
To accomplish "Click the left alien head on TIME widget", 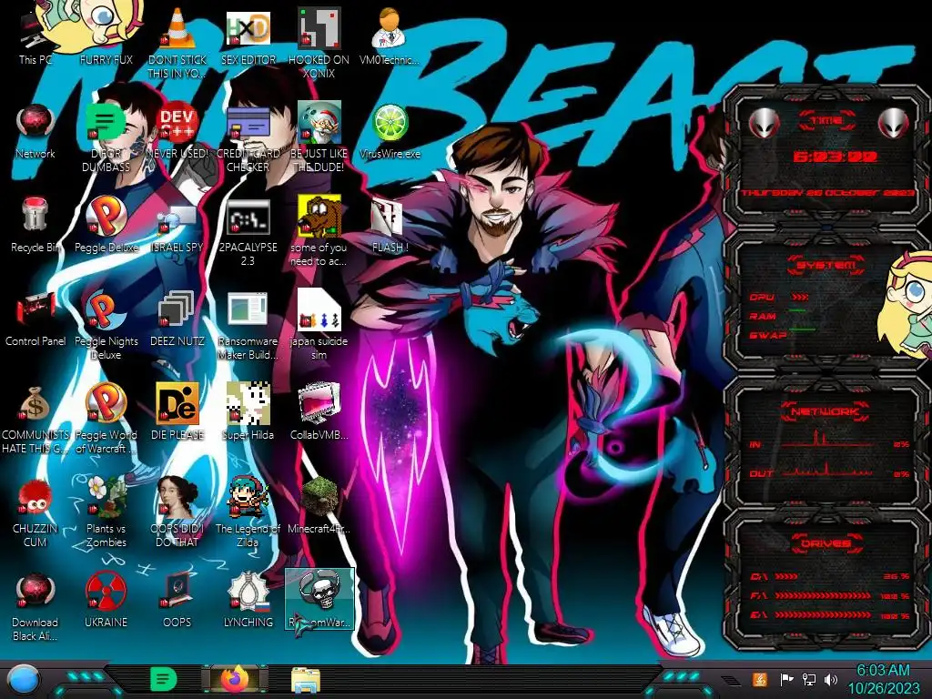I will pyautogui.click(x=764, y=124).
